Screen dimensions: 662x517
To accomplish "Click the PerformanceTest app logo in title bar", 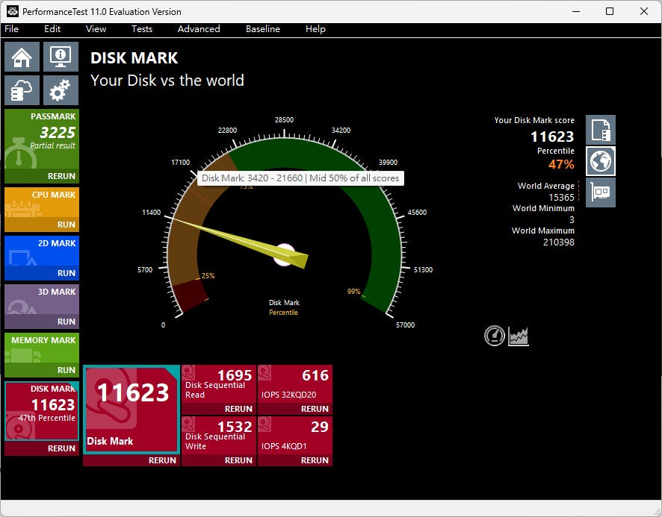I will (x=13, y=11).
